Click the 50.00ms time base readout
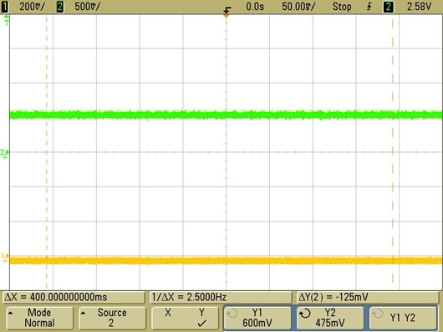 (x=298, y=7)
